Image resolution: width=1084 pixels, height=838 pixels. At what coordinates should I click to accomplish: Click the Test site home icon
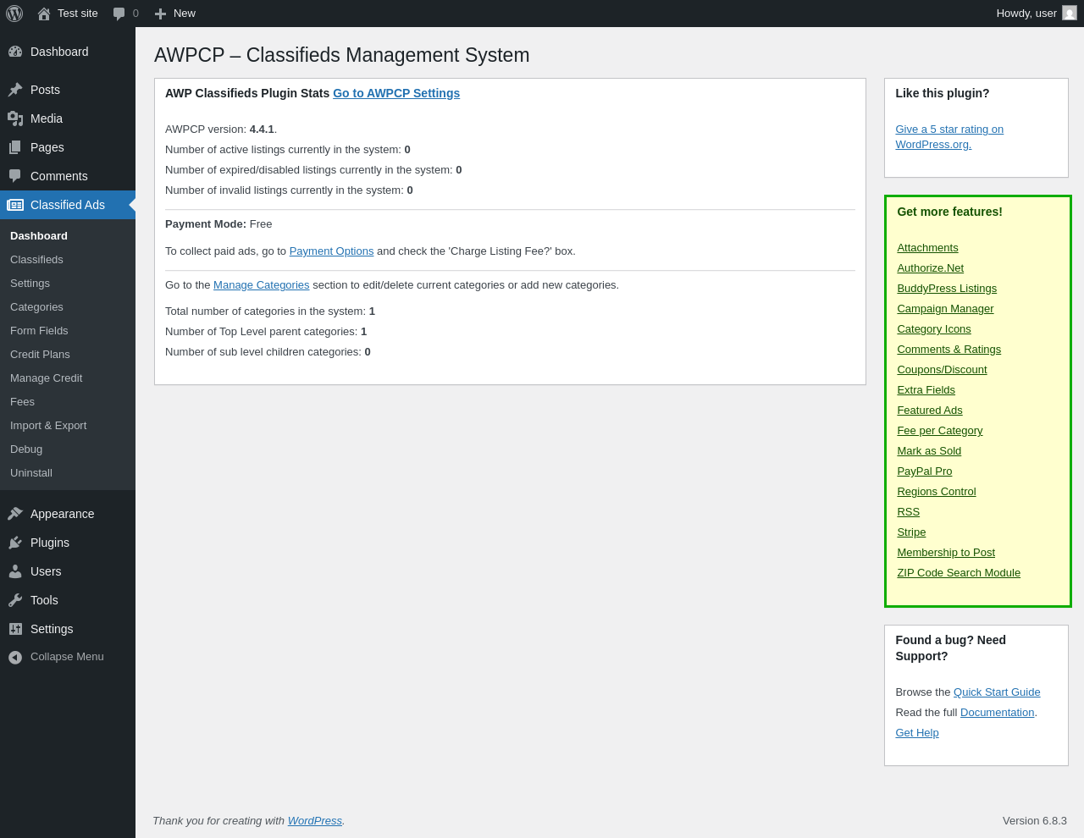tap(44, 14)
